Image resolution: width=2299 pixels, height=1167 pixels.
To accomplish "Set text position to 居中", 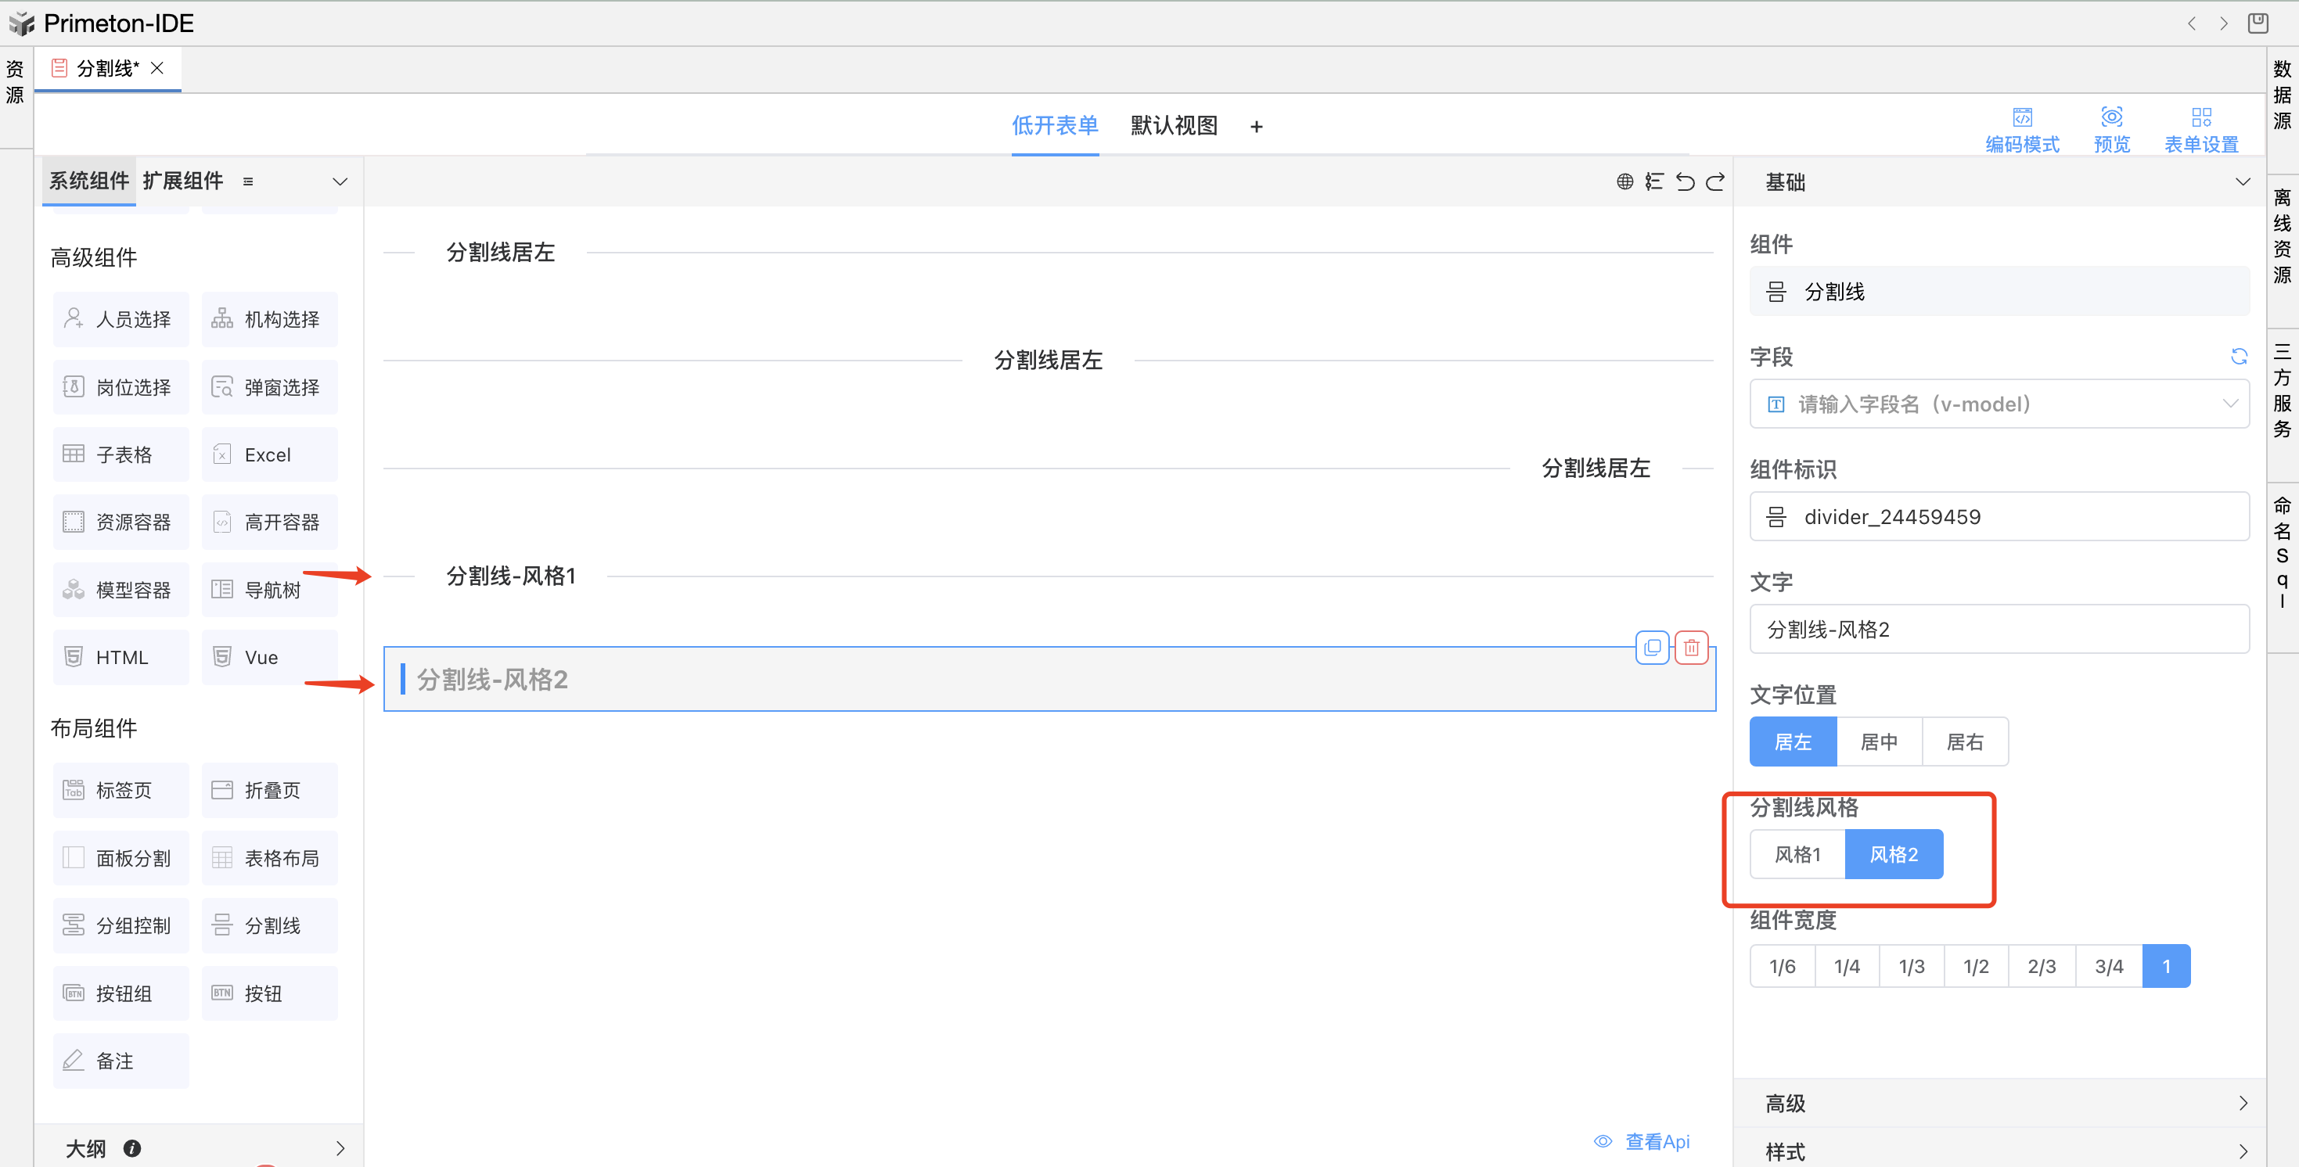I will [1879, 741].
